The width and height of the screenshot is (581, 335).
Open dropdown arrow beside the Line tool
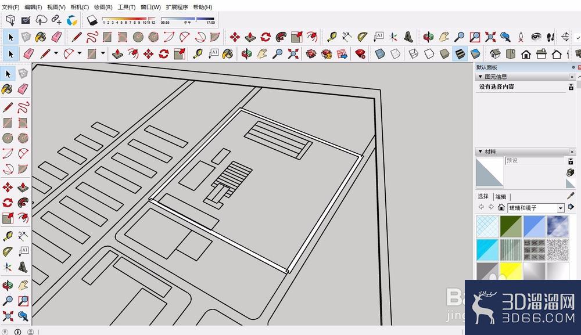click(x=56, y=53)
